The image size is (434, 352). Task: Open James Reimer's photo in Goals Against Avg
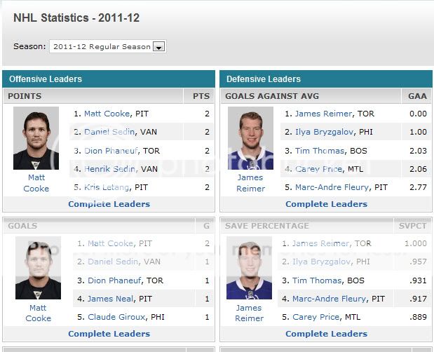(250, 138)
